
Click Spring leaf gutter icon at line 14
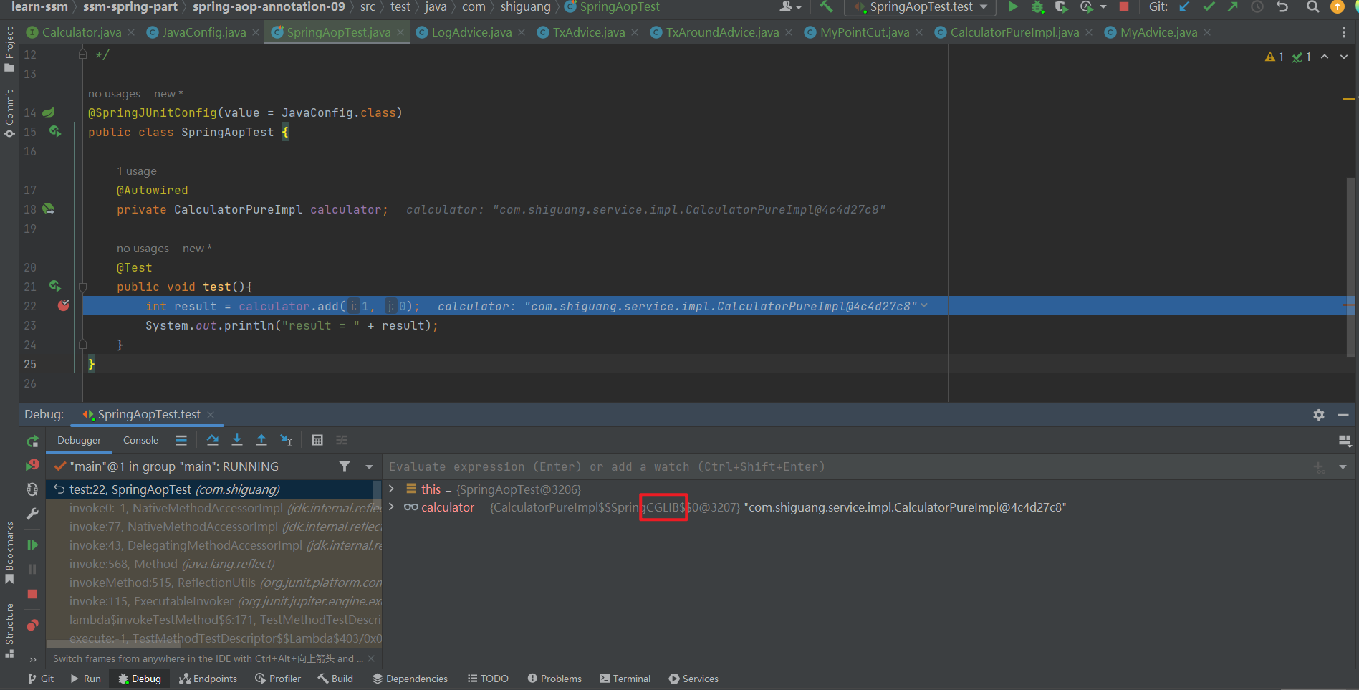click(49, 112)
